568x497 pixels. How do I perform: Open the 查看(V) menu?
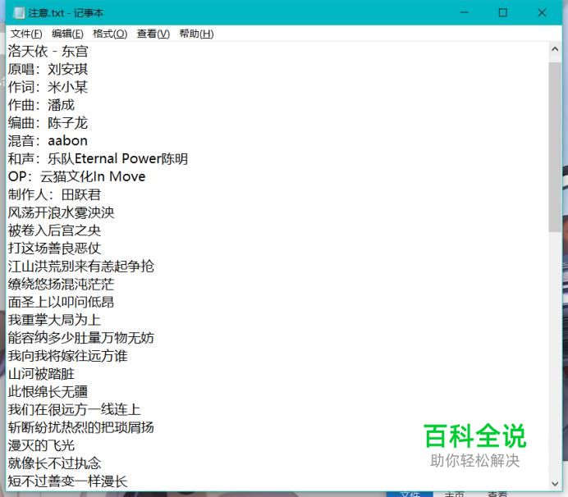pos(153,34)
